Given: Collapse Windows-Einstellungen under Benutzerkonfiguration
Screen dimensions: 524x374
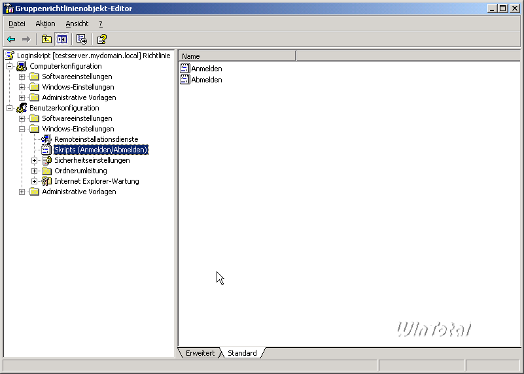Looking at the screenshot, I should 22,129.
